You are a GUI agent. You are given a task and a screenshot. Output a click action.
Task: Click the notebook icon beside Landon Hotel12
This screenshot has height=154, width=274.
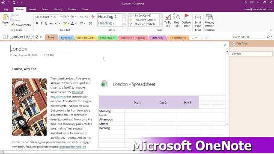6,37
